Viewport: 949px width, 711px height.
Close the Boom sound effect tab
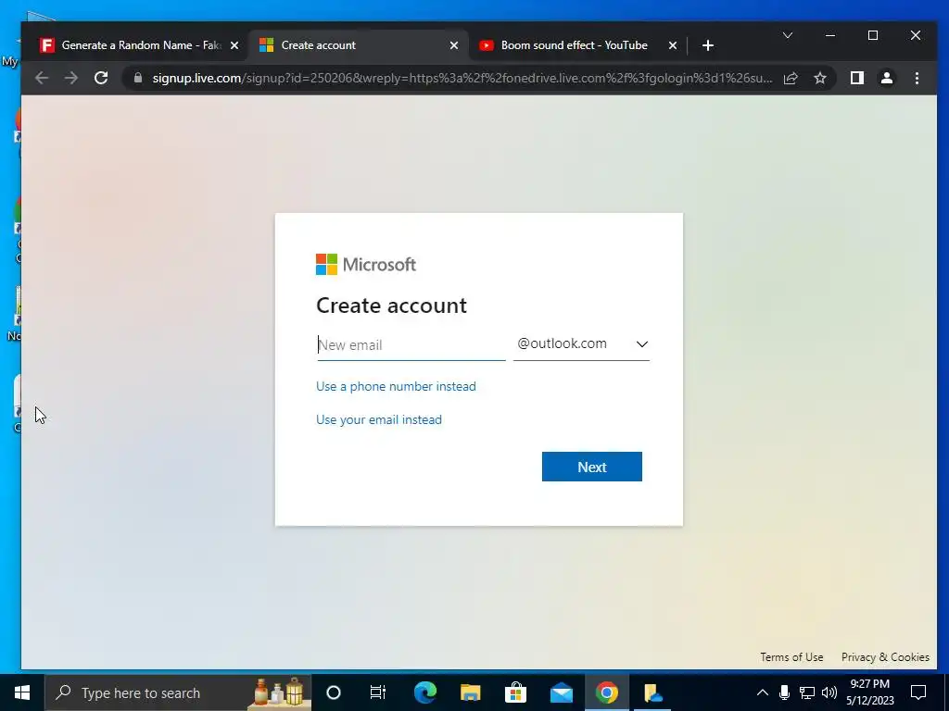673,45
